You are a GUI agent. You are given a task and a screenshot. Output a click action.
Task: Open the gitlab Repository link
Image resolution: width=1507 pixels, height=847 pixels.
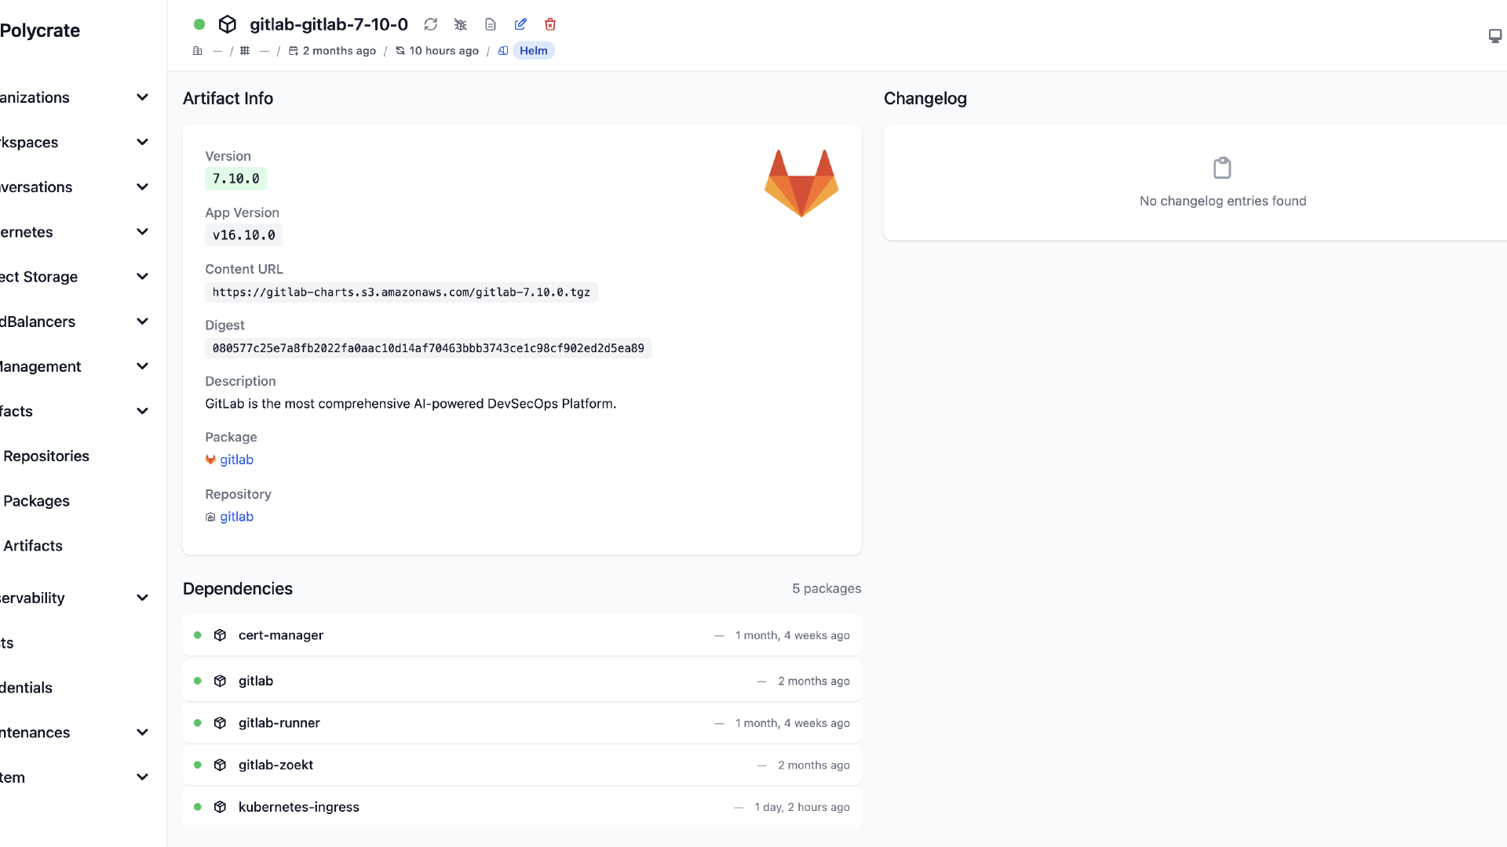(236, 517)
